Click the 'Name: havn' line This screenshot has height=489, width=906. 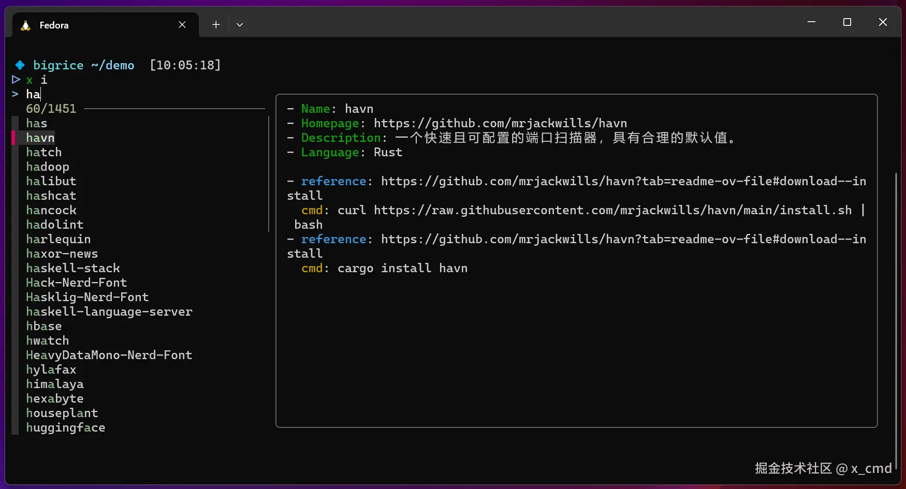pos(330,109)
